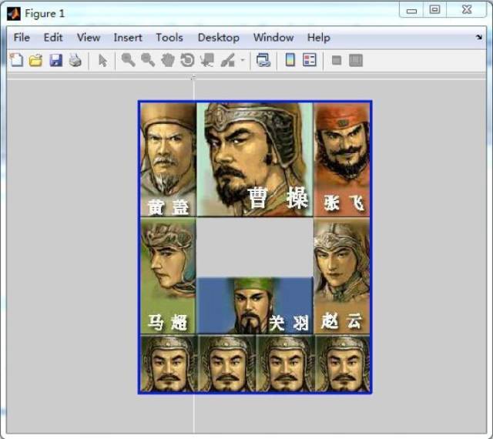Activate the Data Cursor tool
493x439 pixels.
(207, 61)
